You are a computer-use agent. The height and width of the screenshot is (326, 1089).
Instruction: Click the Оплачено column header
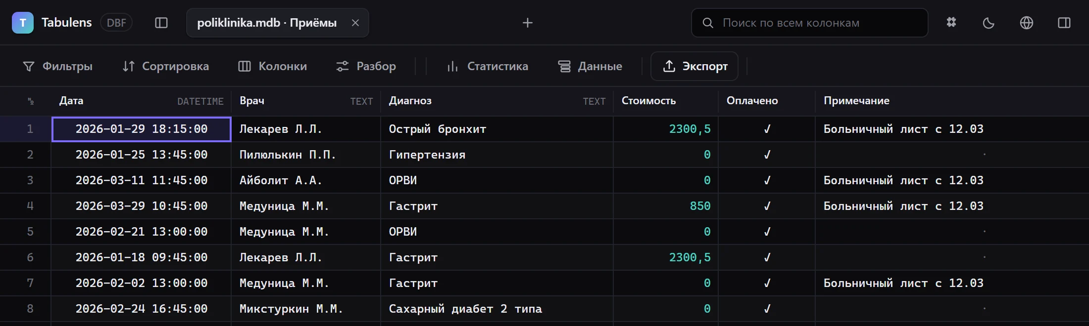tap(767, 101)
